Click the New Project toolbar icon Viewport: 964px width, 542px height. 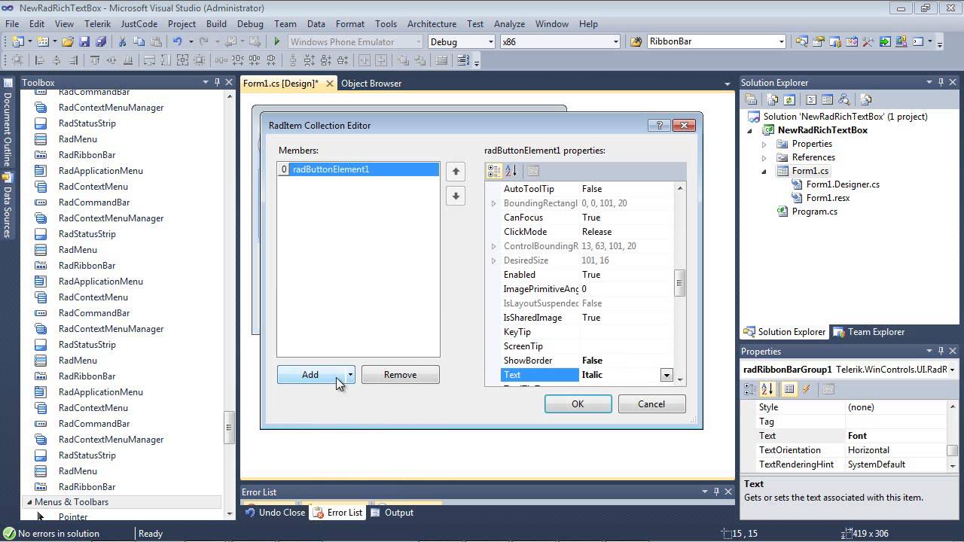pos(17,42)
